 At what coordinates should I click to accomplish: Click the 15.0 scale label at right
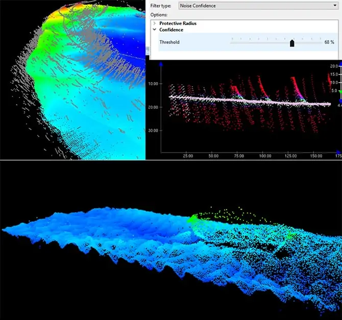click(334, 75)
